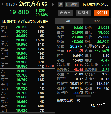Viewport: 111px width, 114px height.
Task: Click large latest price 19.800 in header
Action: 19,12
